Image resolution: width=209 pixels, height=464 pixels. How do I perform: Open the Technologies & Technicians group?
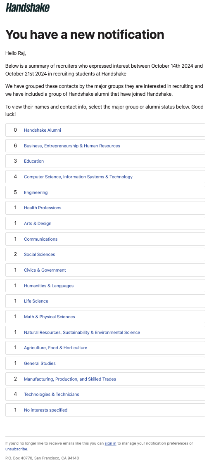pyautogui.click(x=52, y=394)
